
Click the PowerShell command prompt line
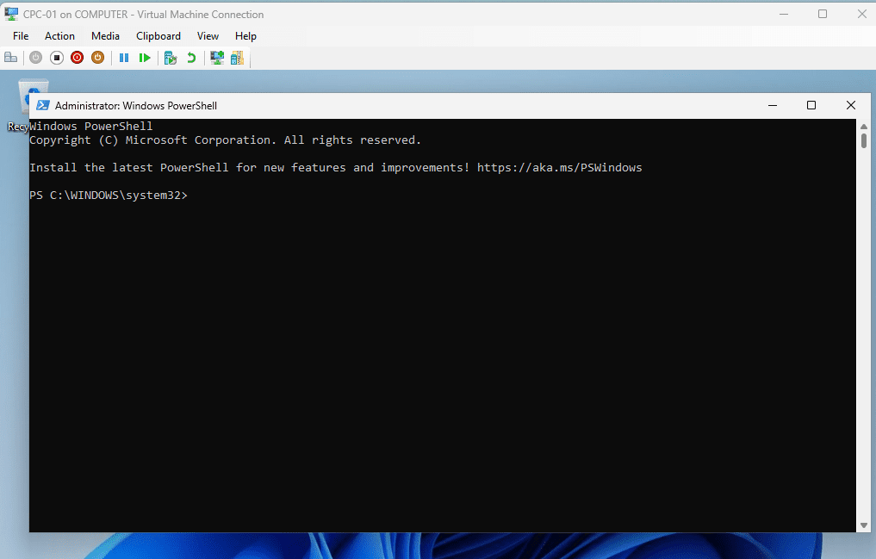(x=109, y=195)
